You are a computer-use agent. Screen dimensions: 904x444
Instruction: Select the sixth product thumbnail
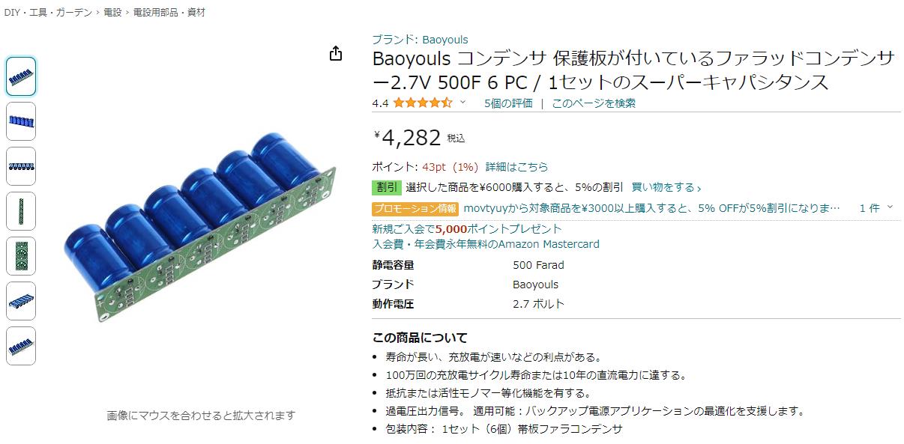click(x=21, y=301)
